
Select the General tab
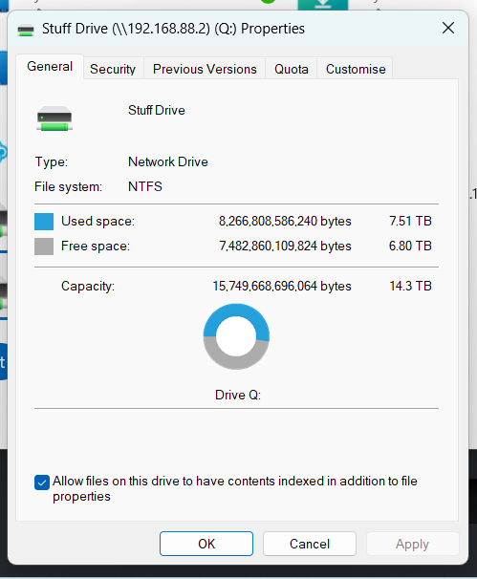click(50, 67)
